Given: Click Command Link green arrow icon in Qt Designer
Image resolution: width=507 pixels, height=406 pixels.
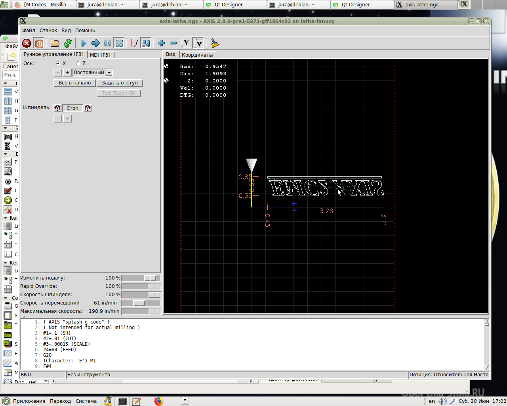Looking at the screenshot, I should (8, 200).
